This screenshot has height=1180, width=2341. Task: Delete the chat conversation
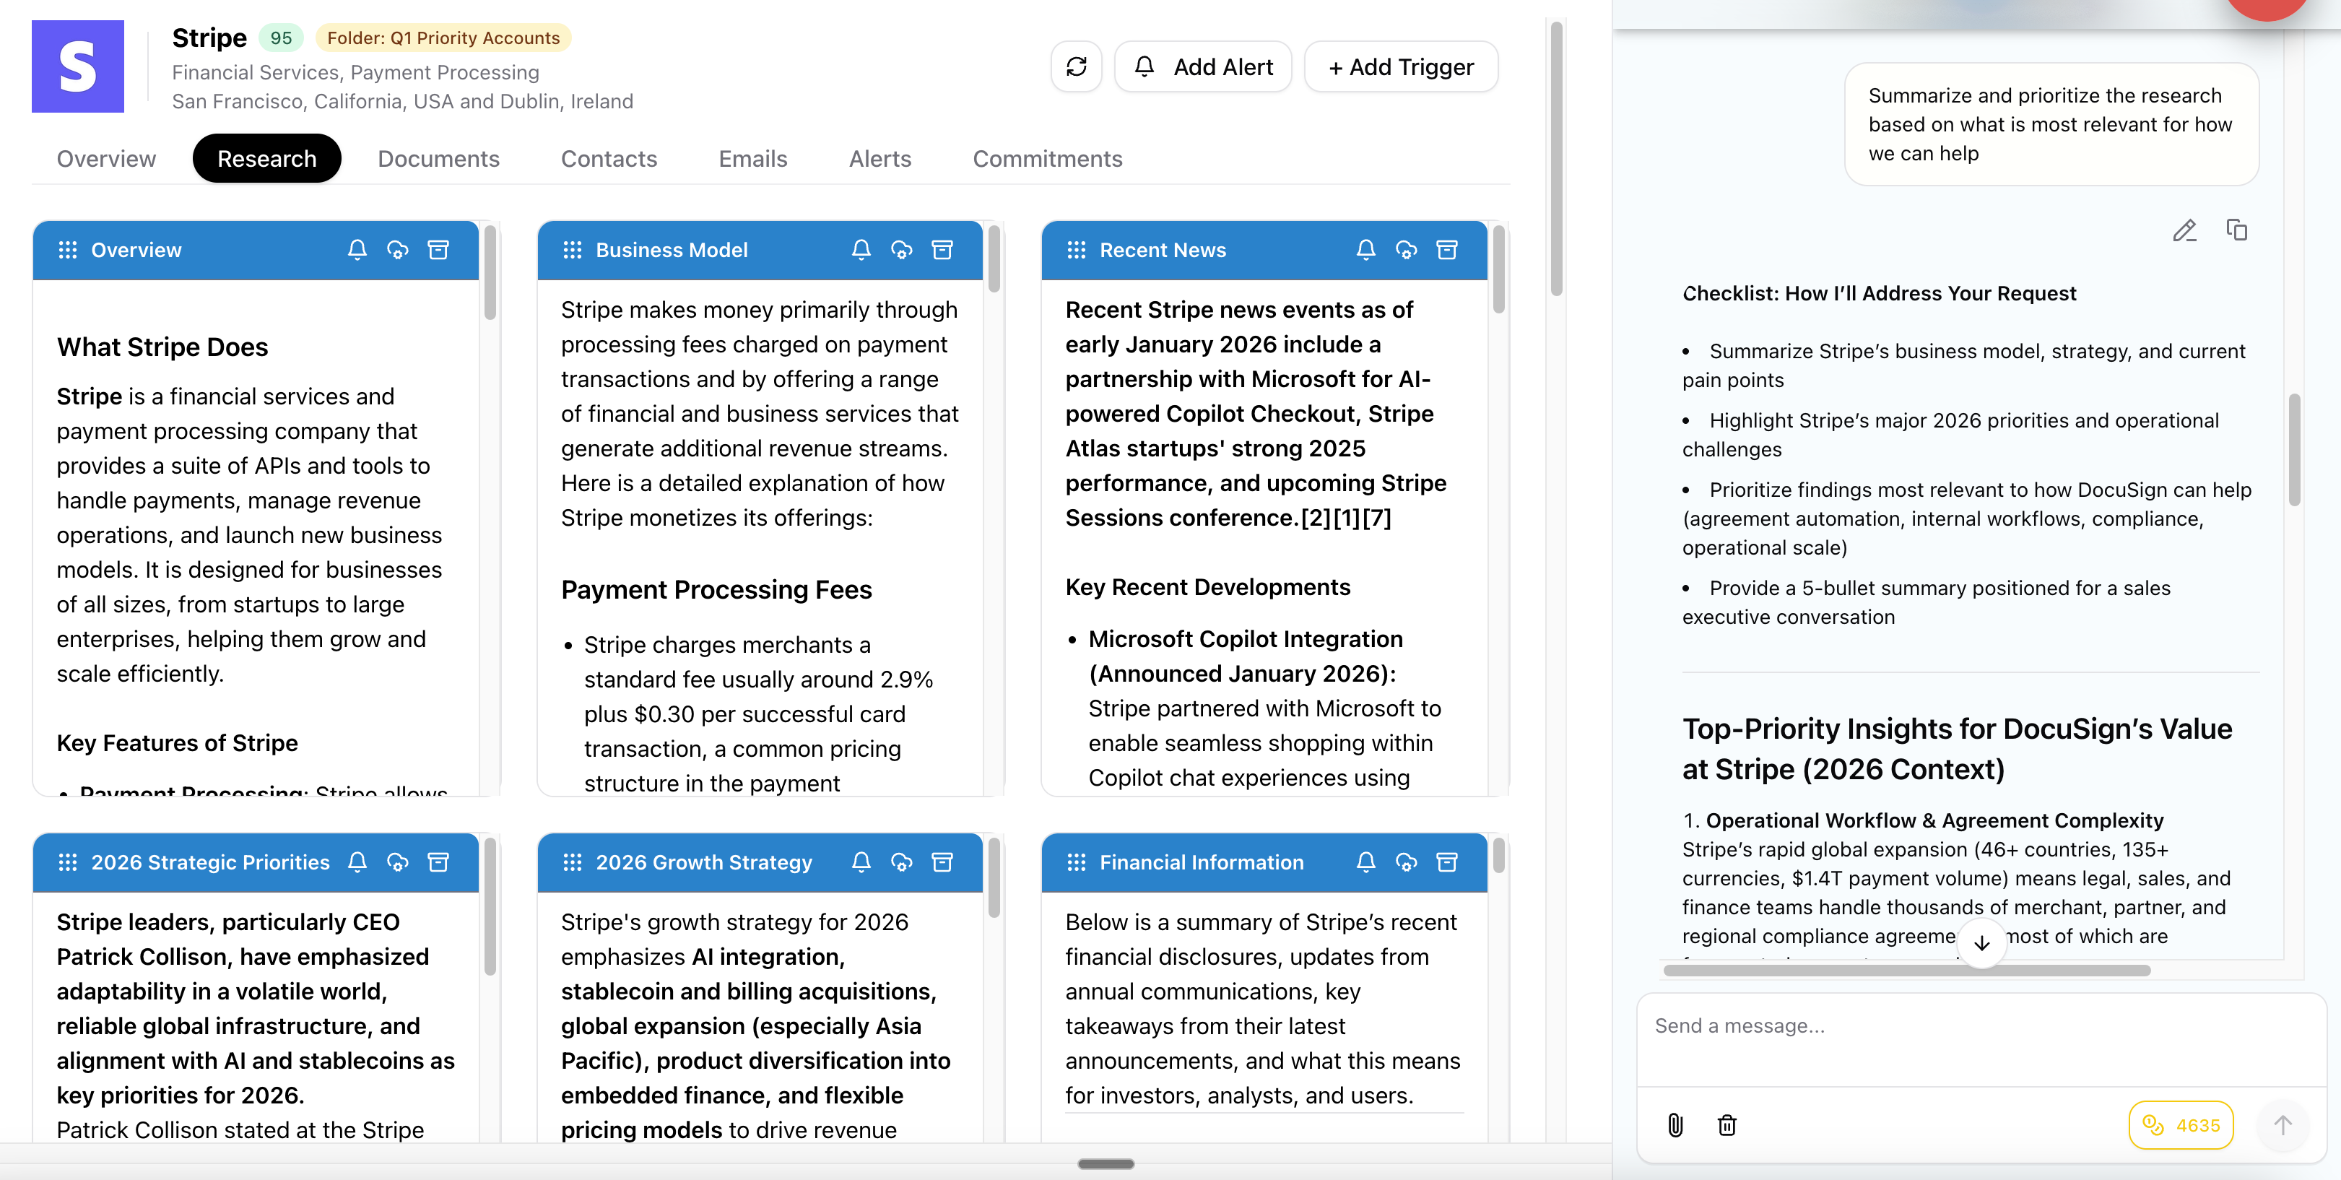tap(1727, 1125)
